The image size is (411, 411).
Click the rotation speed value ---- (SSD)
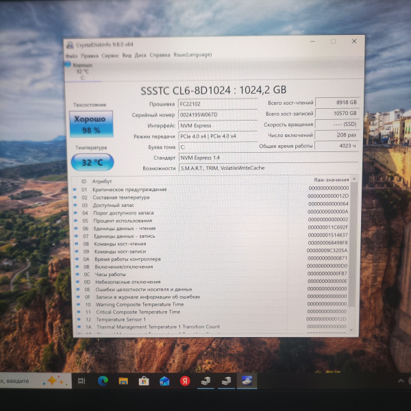pyautogui.click(x=337, y=124)
